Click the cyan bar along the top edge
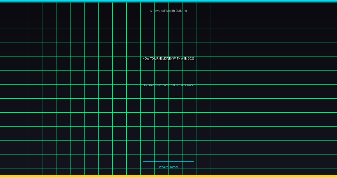337x177 pixels. coord(168,1)
